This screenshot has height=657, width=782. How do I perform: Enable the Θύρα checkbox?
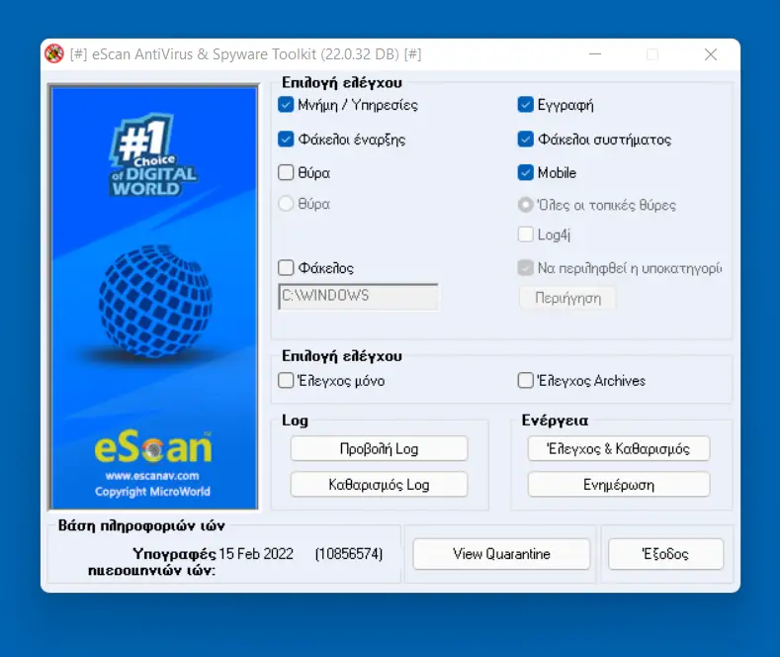tap(286, 173)
